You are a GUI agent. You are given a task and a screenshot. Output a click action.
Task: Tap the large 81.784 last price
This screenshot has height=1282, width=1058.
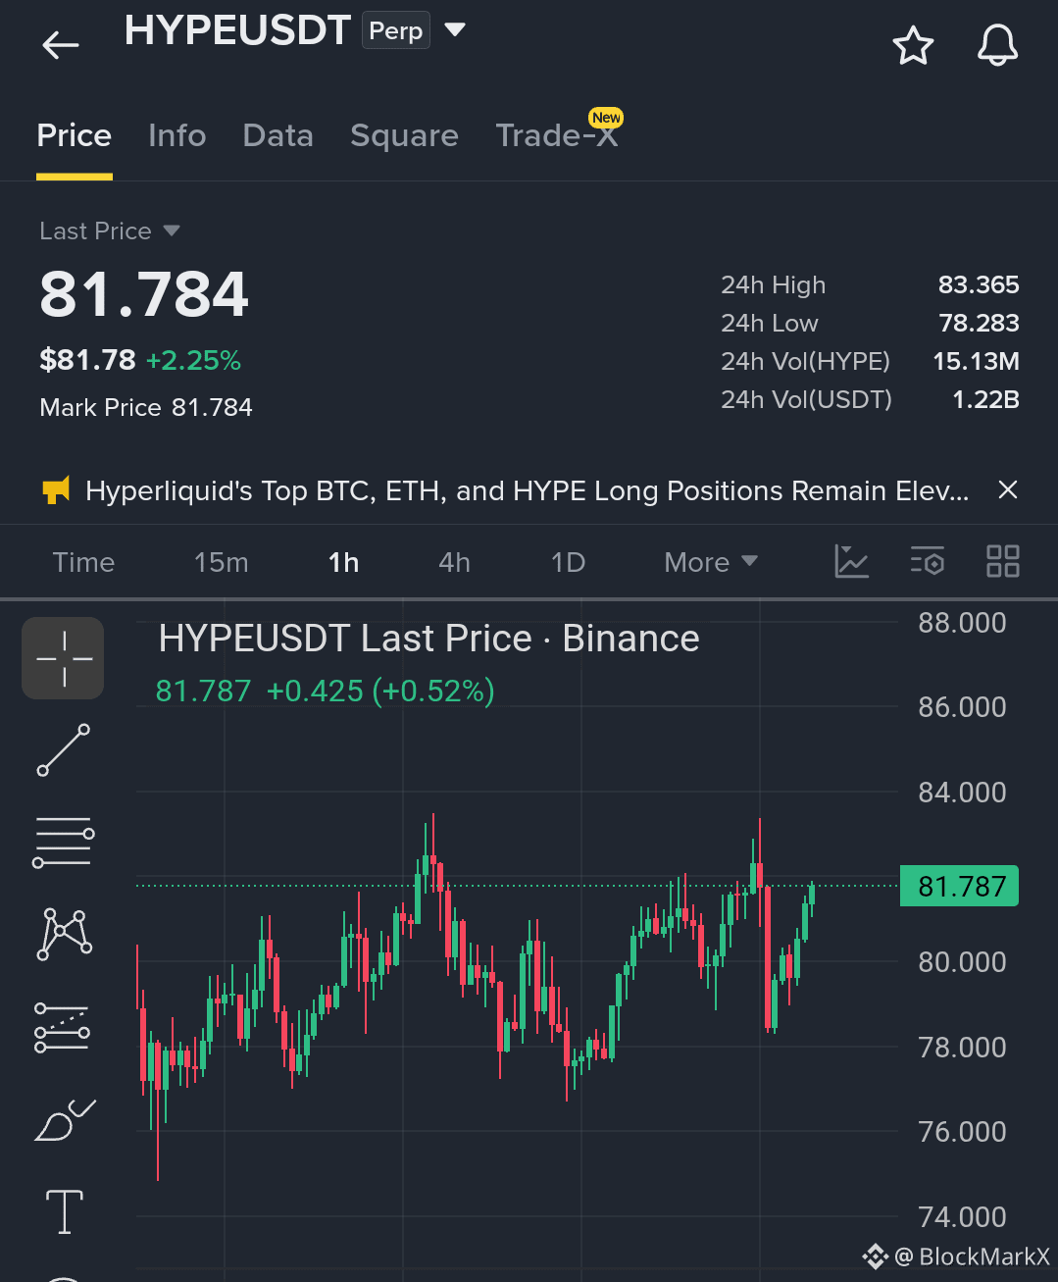144,294
